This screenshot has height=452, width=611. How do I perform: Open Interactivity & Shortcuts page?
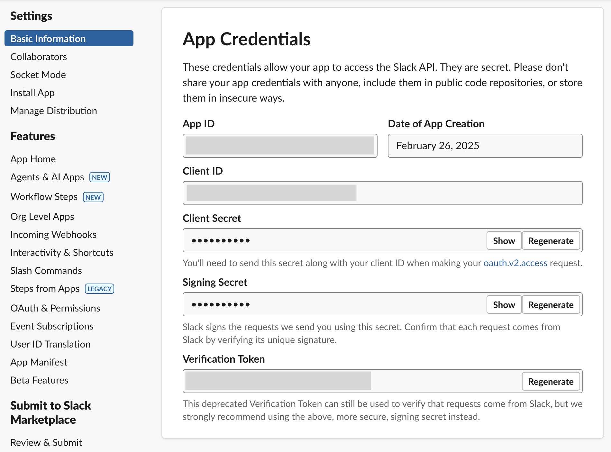pyautogui.click(x=62, y=253)
